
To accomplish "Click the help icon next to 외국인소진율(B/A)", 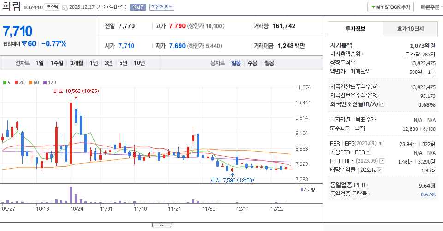I will pyautogui.click(x=382, y=104).
